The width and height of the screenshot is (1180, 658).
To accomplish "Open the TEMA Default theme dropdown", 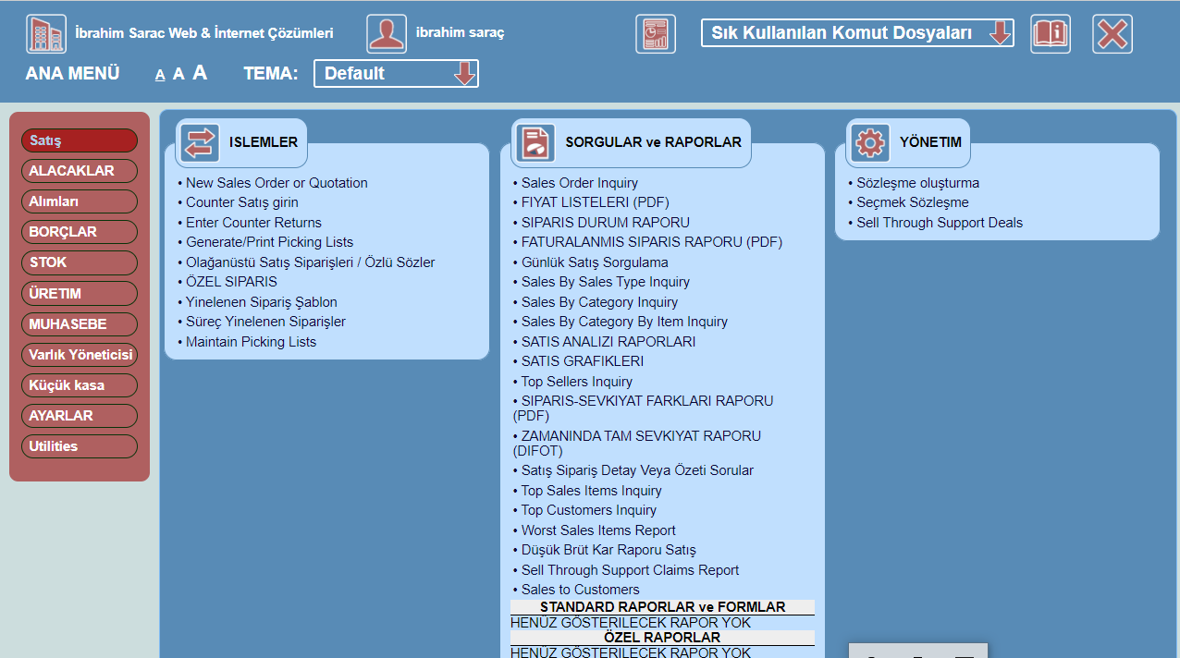I will click(x=397, y=73).
